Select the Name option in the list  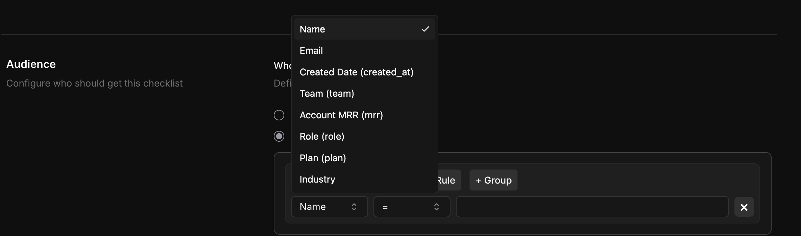(312, 29)
